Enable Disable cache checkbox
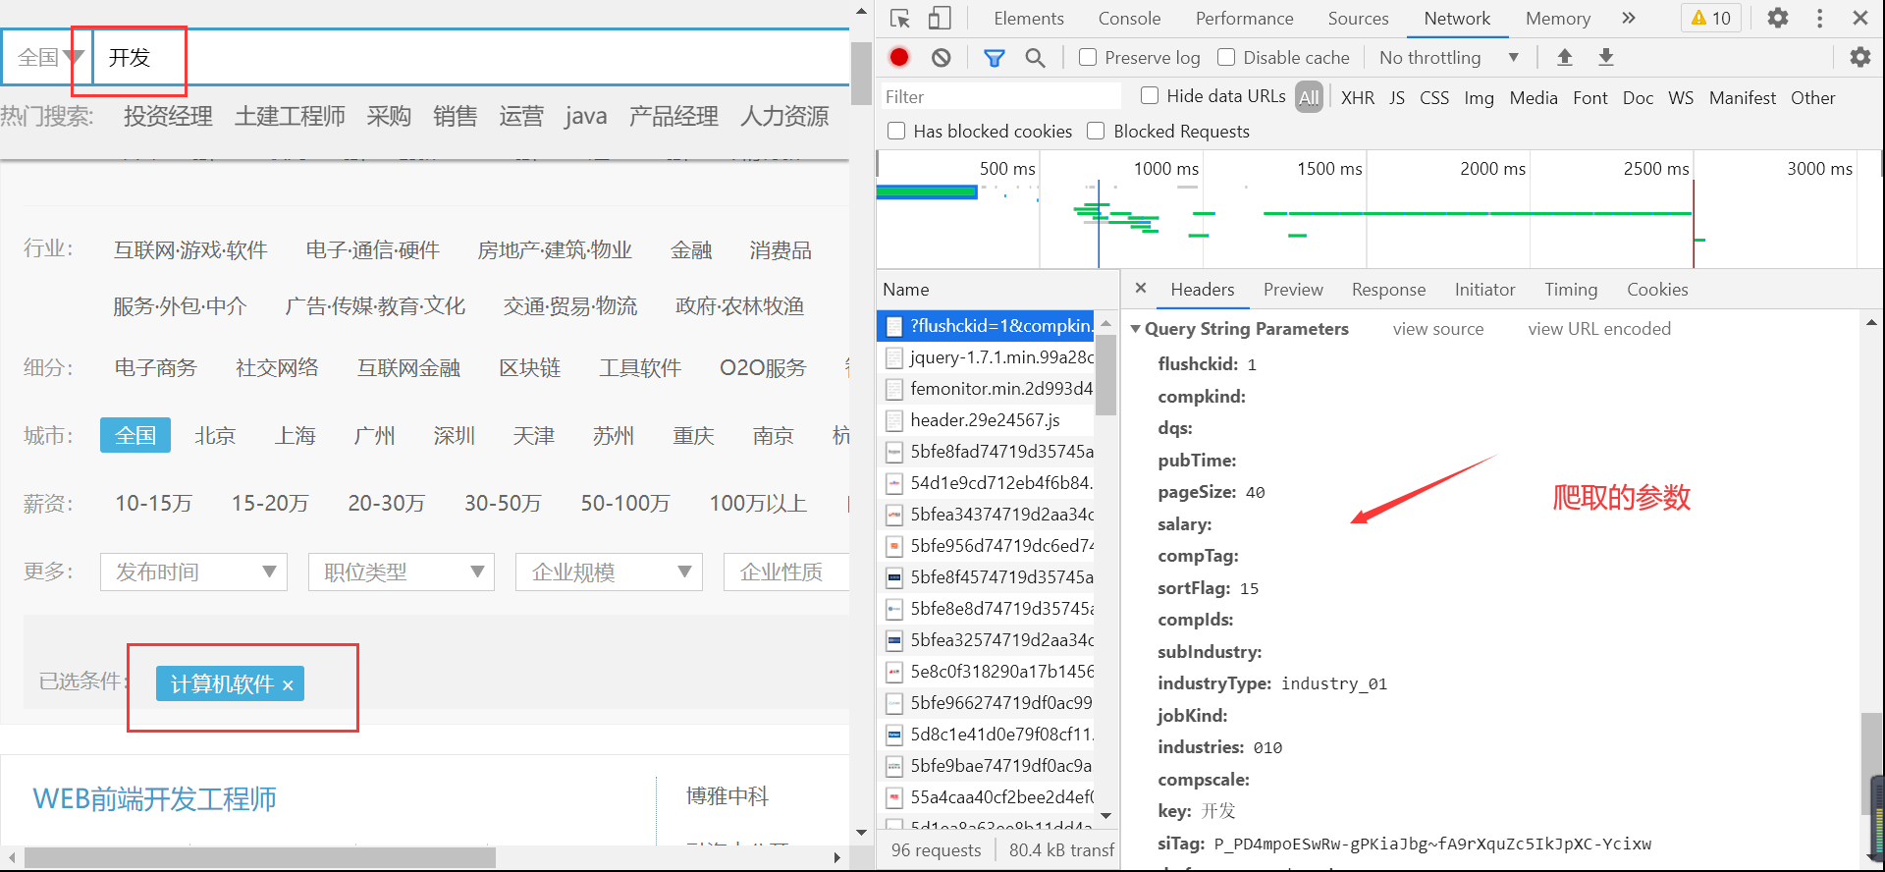Image resolution: width=1885 pixels, height=872 pixels. tap(1226, 57)
